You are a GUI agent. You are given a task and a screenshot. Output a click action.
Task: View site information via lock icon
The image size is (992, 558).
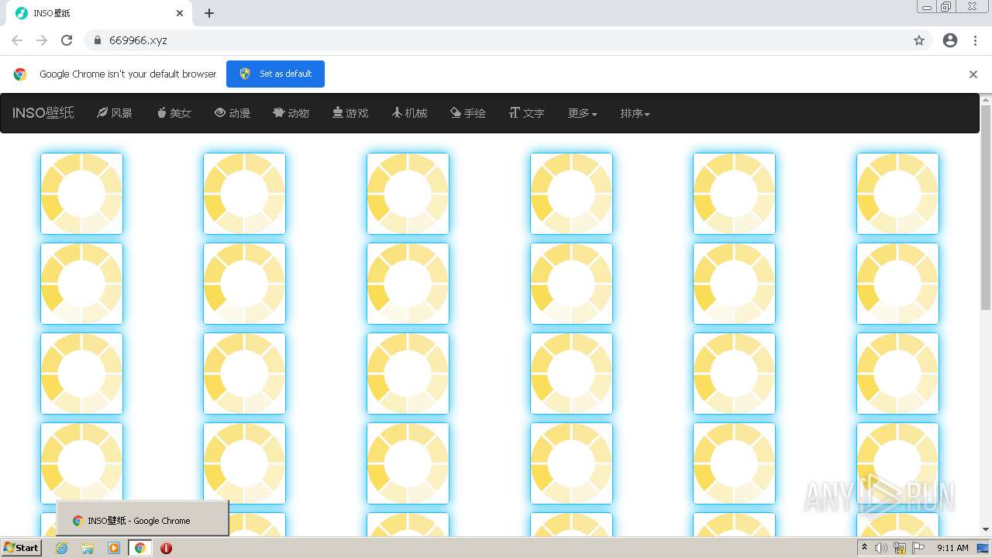point(97,40)
